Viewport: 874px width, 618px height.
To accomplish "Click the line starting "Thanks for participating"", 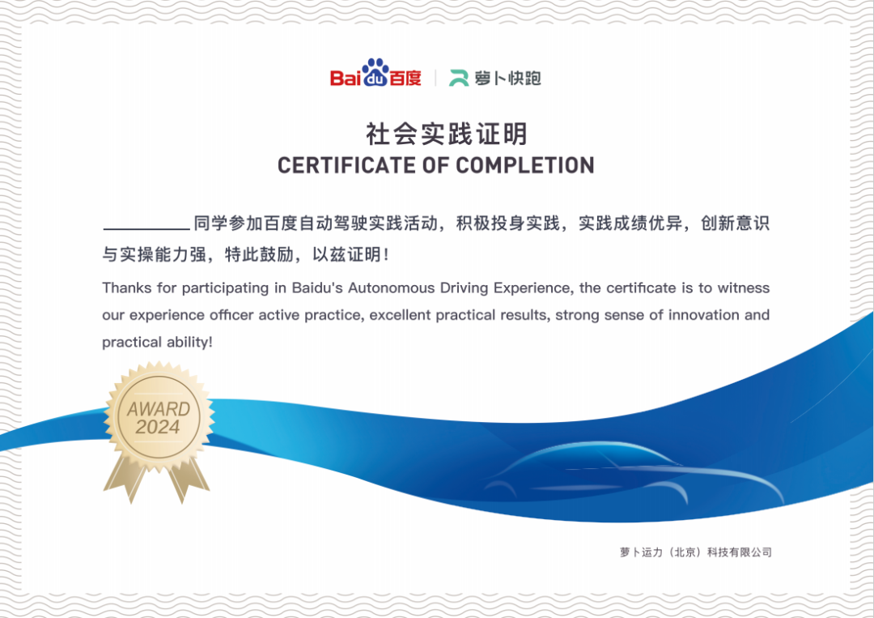I will click(x=436, y=288).
